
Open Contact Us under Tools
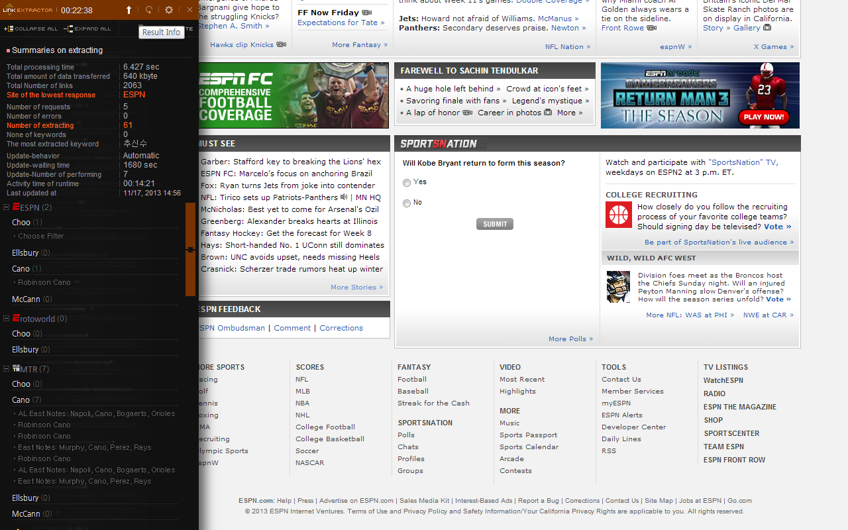pyautogui.click(x=621, y=380)
